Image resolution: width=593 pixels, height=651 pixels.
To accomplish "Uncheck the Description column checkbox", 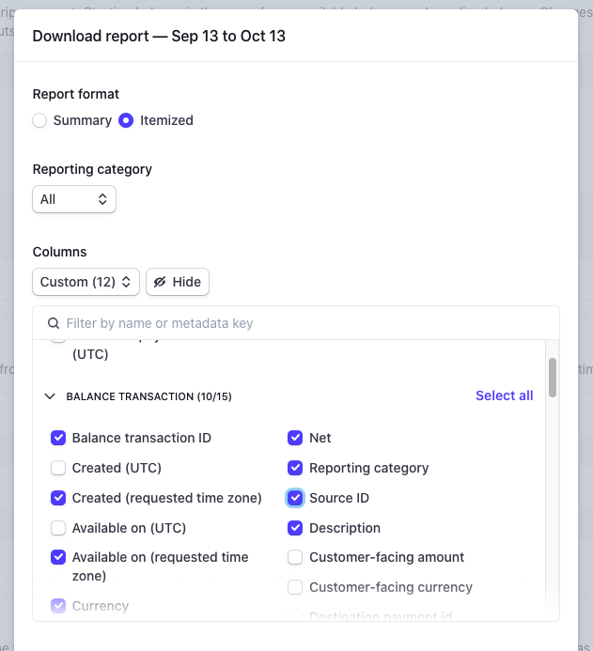I will click(295, 528).
